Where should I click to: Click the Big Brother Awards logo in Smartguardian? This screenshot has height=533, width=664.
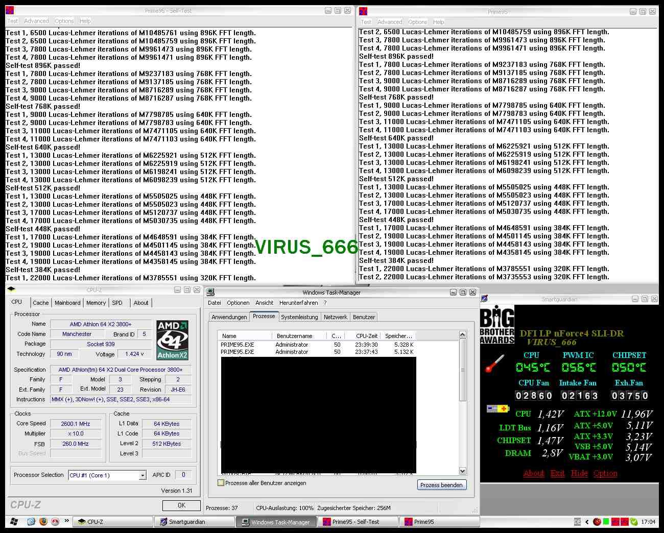[x=497, y=325]
